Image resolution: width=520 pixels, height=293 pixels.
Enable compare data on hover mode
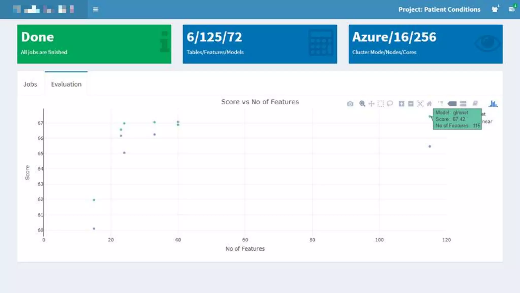click(463, 104)
